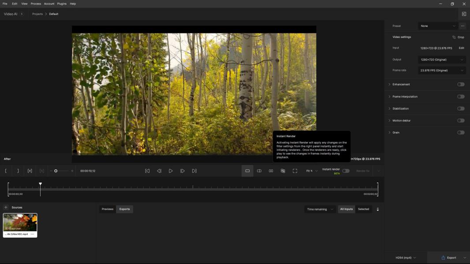Zoom in the timeline with plus
This screenshot has width=470, height=264.
72,171
